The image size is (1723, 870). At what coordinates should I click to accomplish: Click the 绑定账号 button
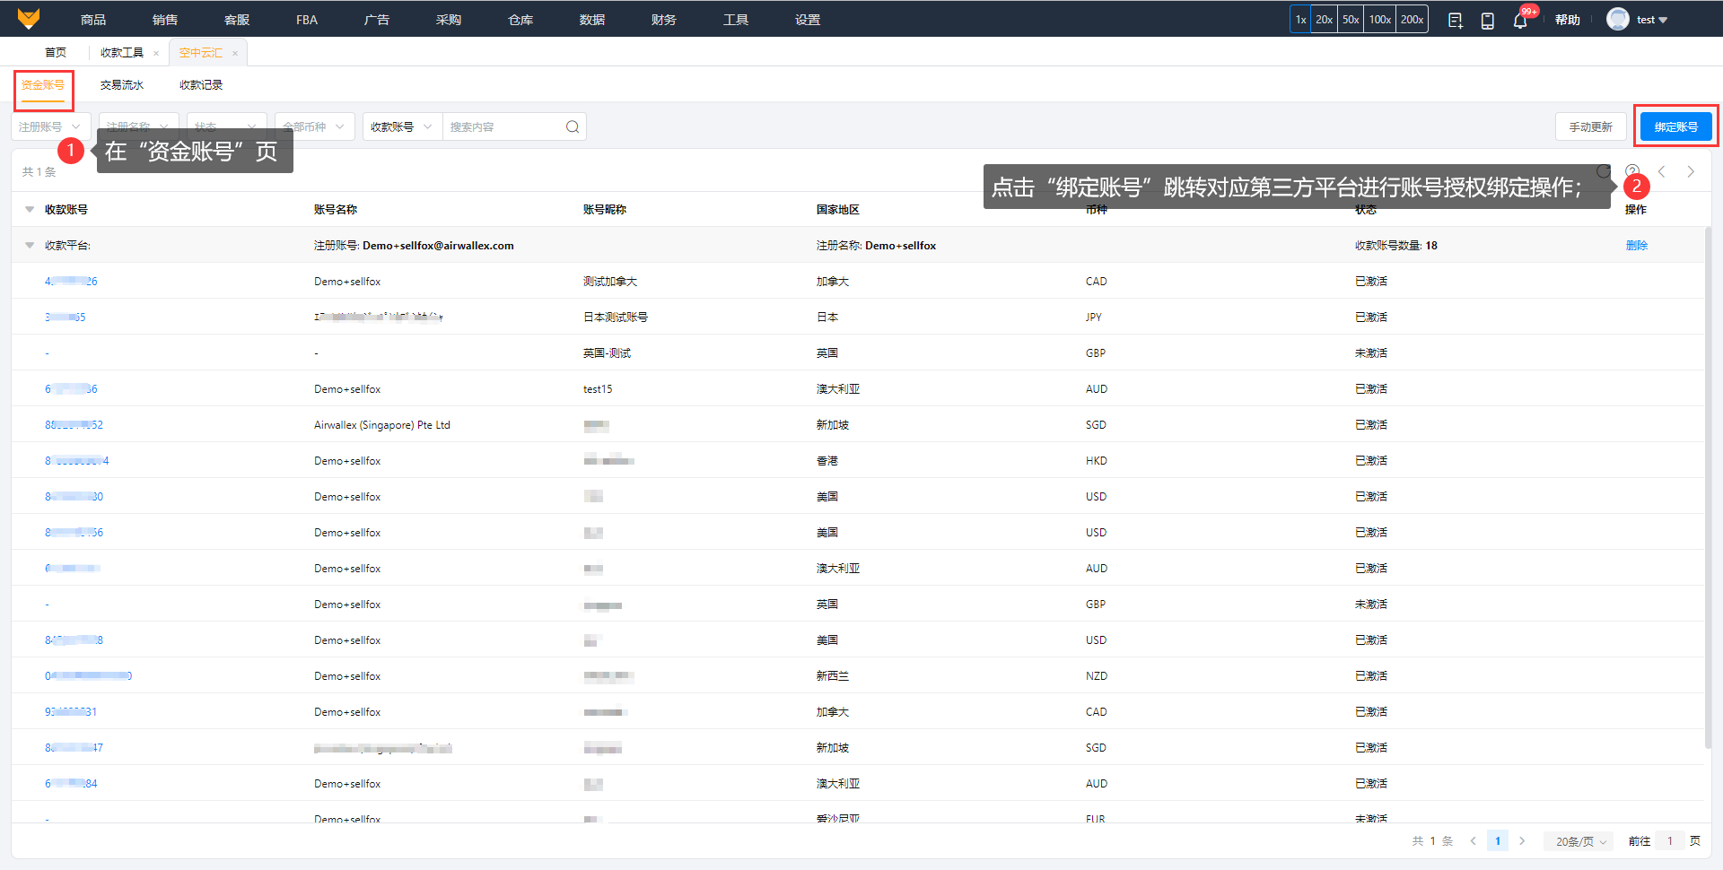(x=1675, y=127)
